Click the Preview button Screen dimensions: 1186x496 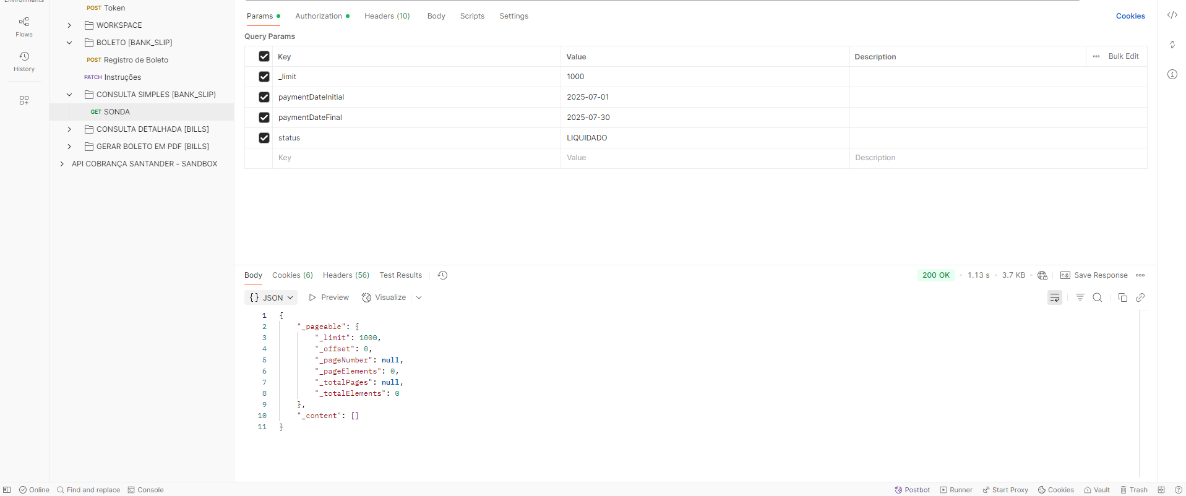(329, 297)
